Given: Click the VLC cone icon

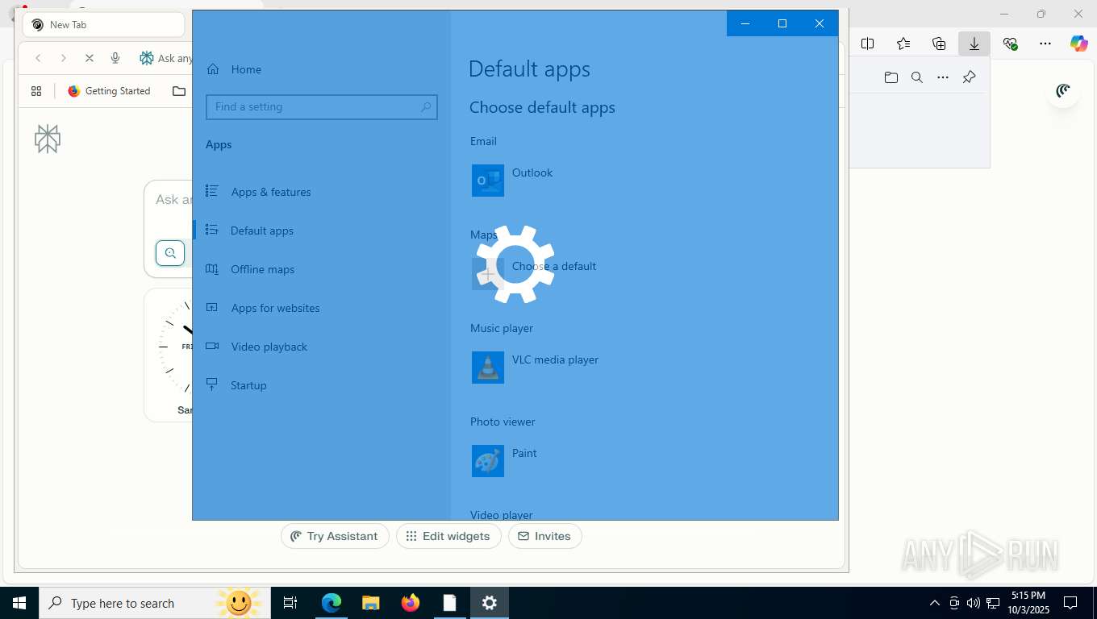Looking at the screenshot, I should pos(488,368).
